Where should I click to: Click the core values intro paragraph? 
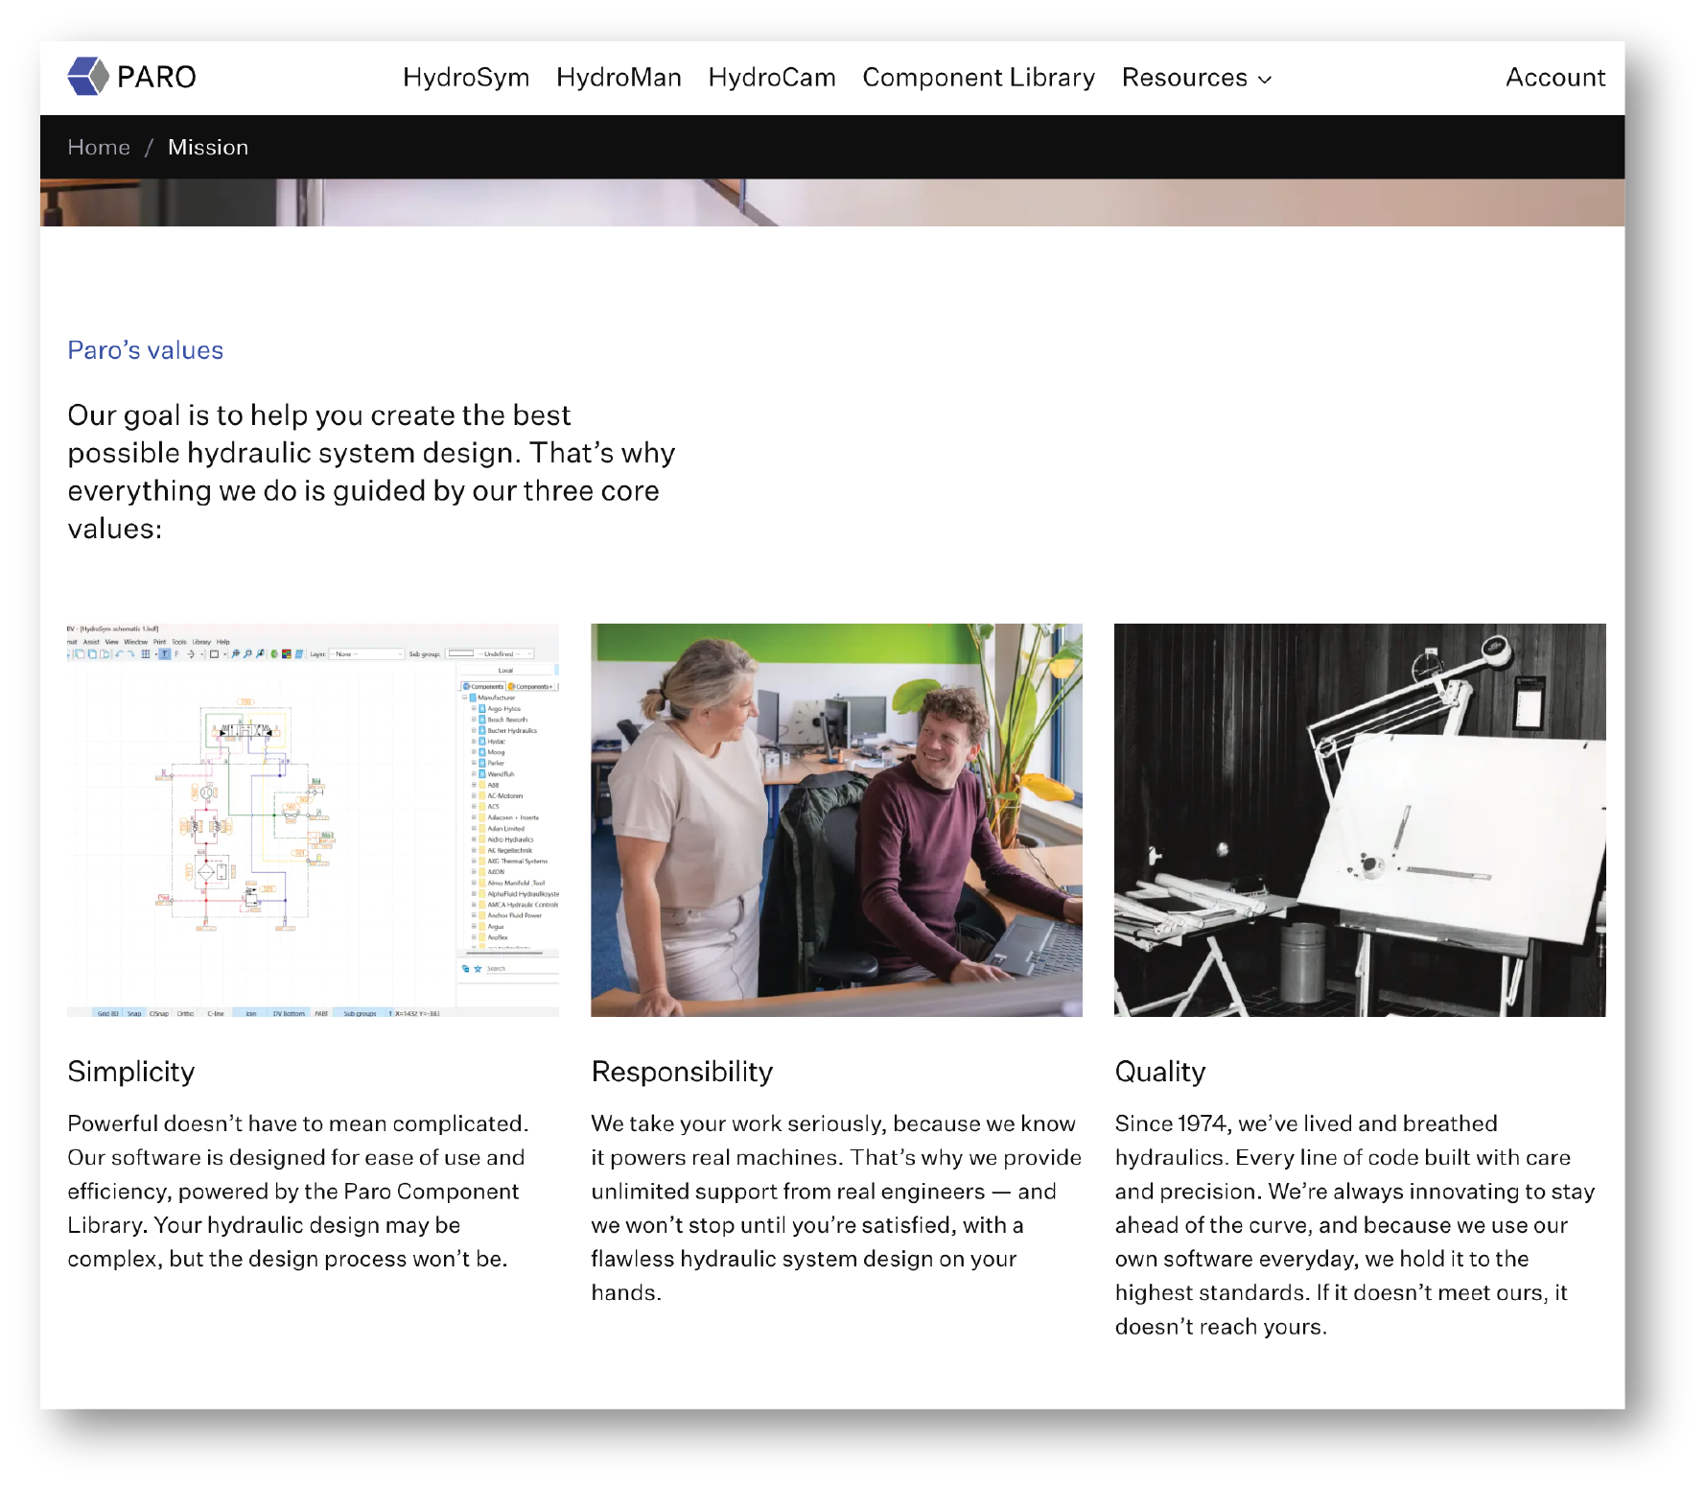point(372,472)
